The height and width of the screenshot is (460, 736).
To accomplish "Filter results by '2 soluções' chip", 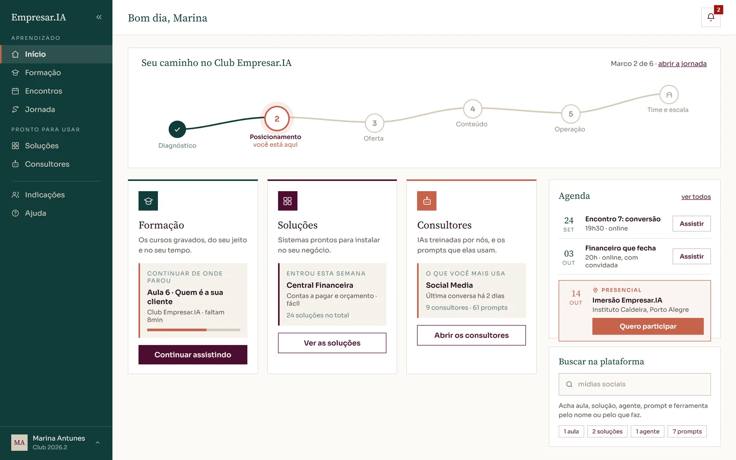I will [x=607, y=431].
